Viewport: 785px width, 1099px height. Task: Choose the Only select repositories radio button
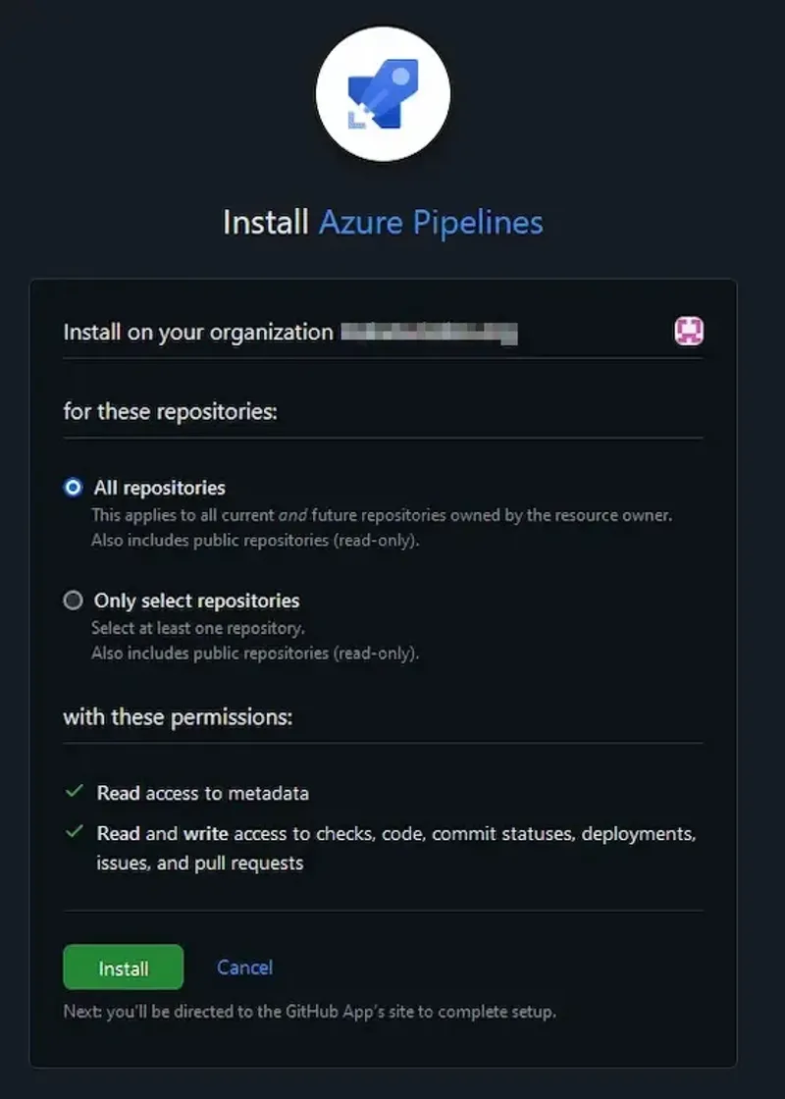pyautogui.click(x=73, y=601)
